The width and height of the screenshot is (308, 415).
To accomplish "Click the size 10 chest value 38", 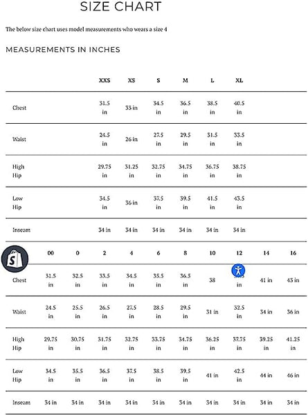I will 212,280.
